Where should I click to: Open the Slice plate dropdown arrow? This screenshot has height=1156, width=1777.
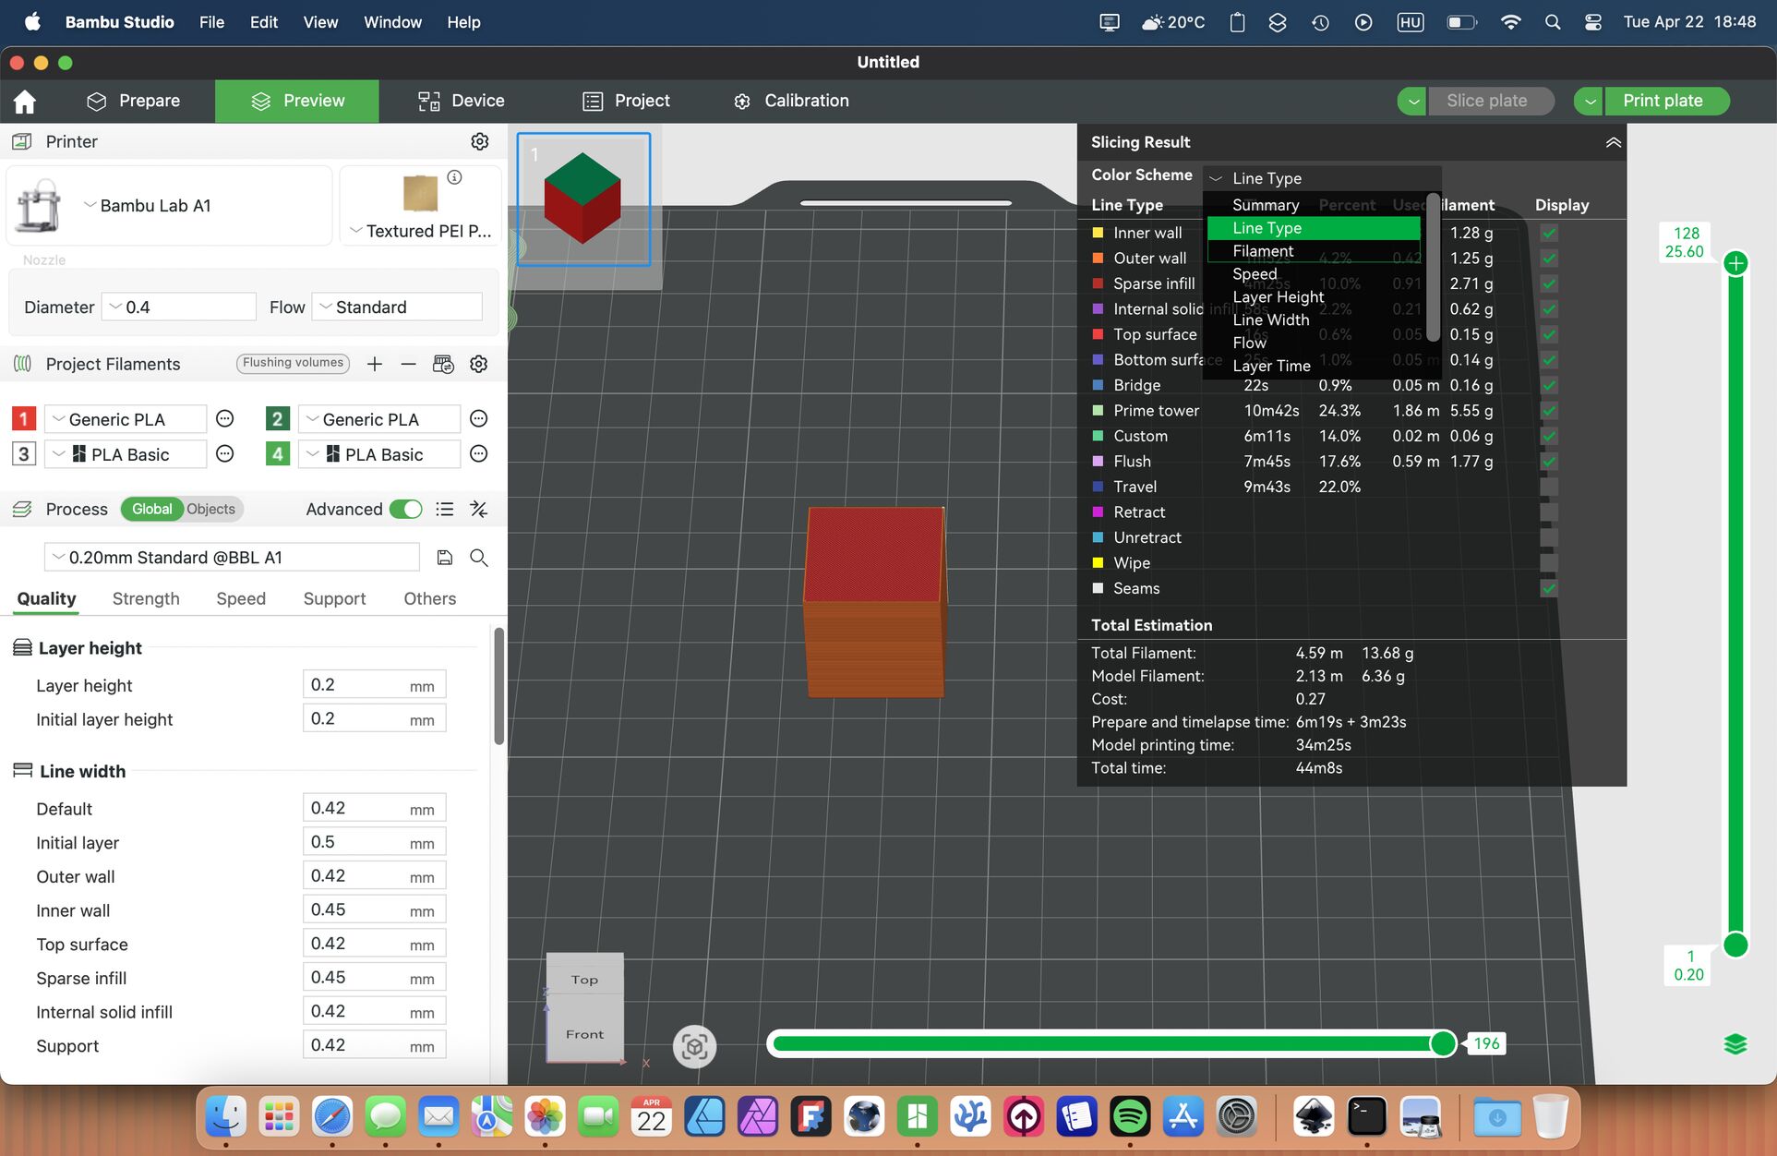(x=1412, y=101)
